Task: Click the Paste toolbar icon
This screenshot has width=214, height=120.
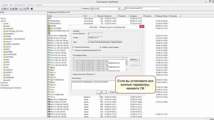Action: (7, 9)
